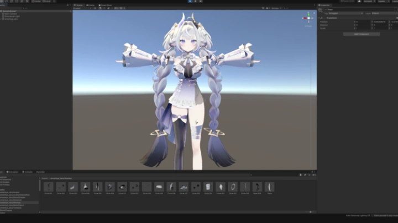Select All Prefabs in Project favorites

tap(5, 185)
